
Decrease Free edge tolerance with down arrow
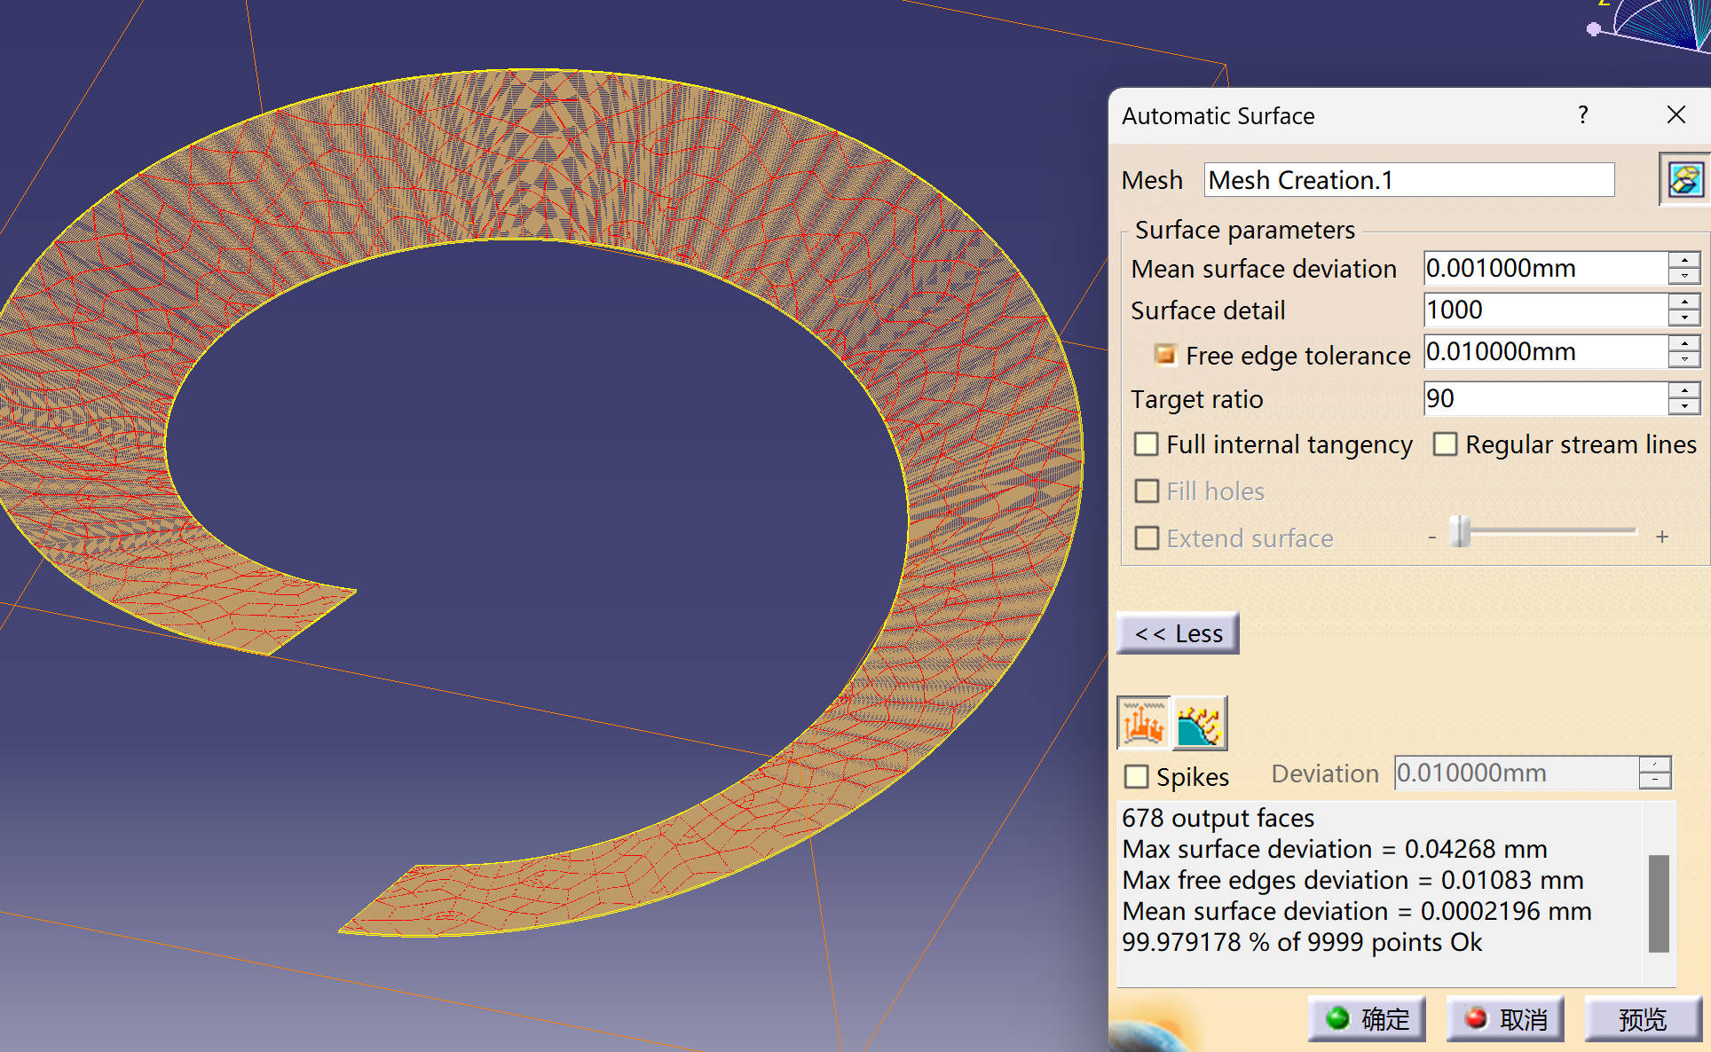(x=1683, y=359)
